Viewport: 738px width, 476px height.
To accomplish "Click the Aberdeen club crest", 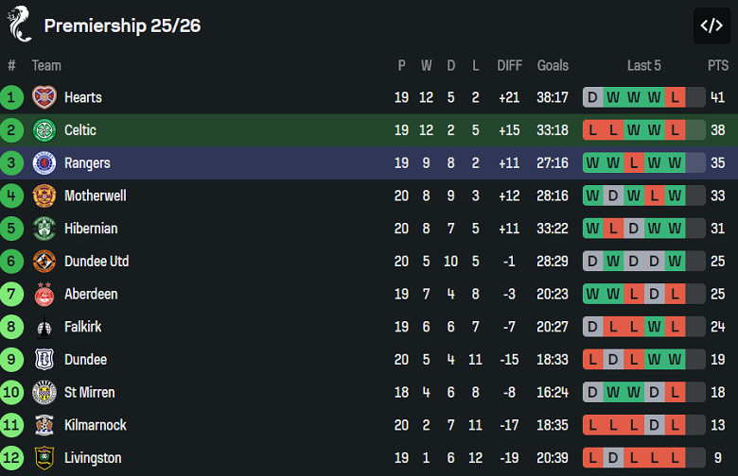I will pyautogui.click(x=44, y=294).
